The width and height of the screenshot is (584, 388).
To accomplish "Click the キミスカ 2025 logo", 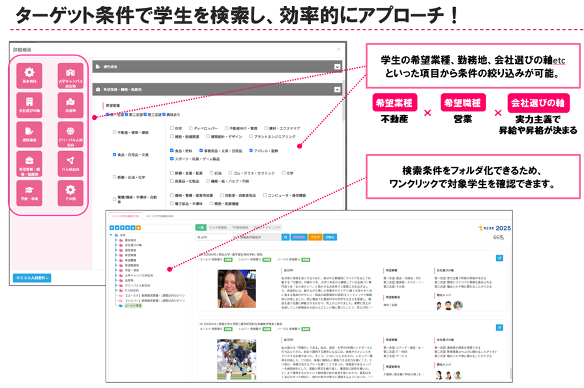I will click(x=494, y=228).
